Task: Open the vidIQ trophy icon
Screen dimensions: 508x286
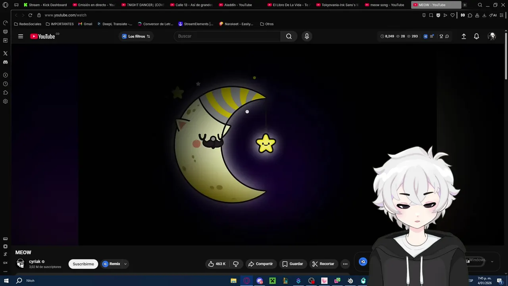Action: pos(441,36)
